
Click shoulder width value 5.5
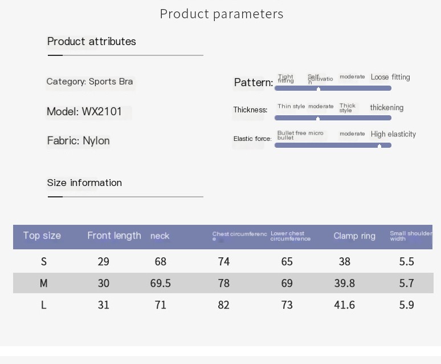[x=407, y=262]
